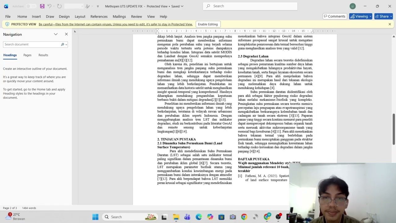Click the Search document field

32,44
